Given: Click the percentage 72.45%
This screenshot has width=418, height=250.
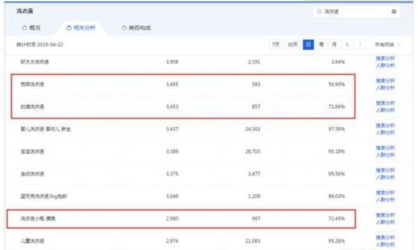Looking at the screenshot, I should (x=337, y=219).
